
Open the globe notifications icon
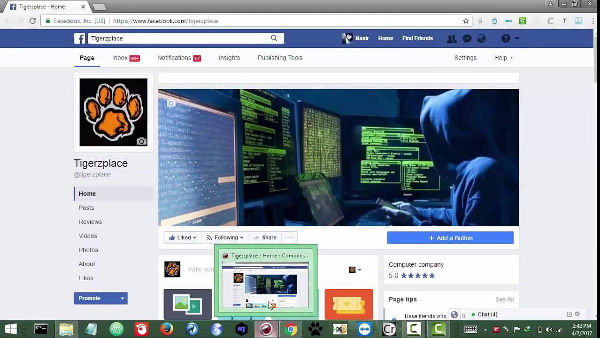pos(481,38)
